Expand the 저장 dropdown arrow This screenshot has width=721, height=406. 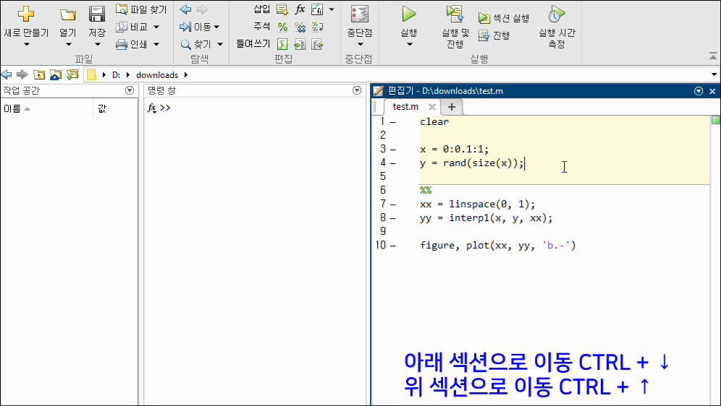coord(97,44)
